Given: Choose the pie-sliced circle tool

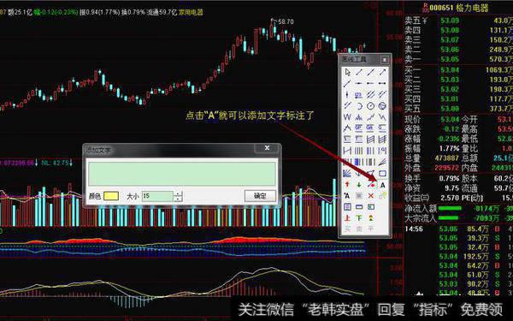Looking at the screenshot, I should click(382, 106).
